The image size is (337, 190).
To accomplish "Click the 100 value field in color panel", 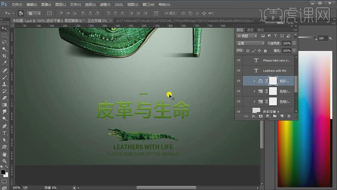I will coord(323,38).
